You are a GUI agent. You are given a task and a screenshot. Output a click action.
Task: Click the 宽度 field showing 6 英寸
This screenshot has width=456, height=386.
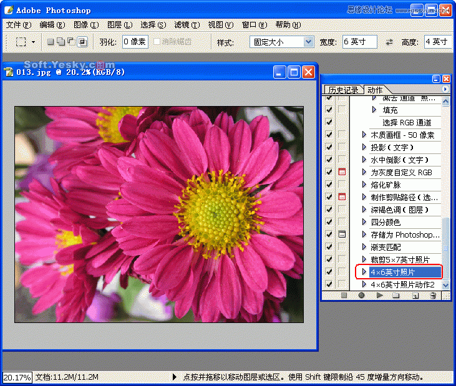[x=360, y=42]
